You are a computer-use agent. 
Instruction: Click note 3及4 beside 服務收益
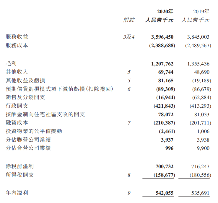[x=129, y=37]
